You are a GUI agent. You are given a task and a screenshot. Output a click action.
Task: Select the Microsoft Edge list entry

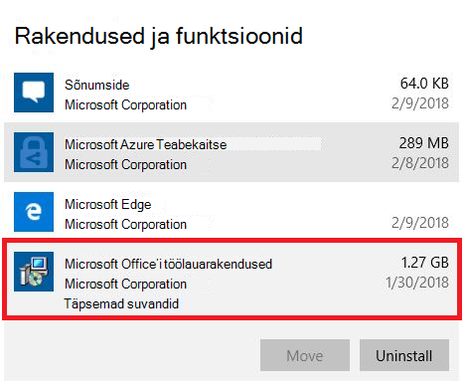click(x=232, y=212)
